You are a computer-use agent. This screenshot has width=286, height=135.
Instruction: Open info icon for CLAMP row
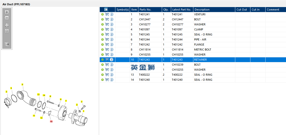pos(112,29)
